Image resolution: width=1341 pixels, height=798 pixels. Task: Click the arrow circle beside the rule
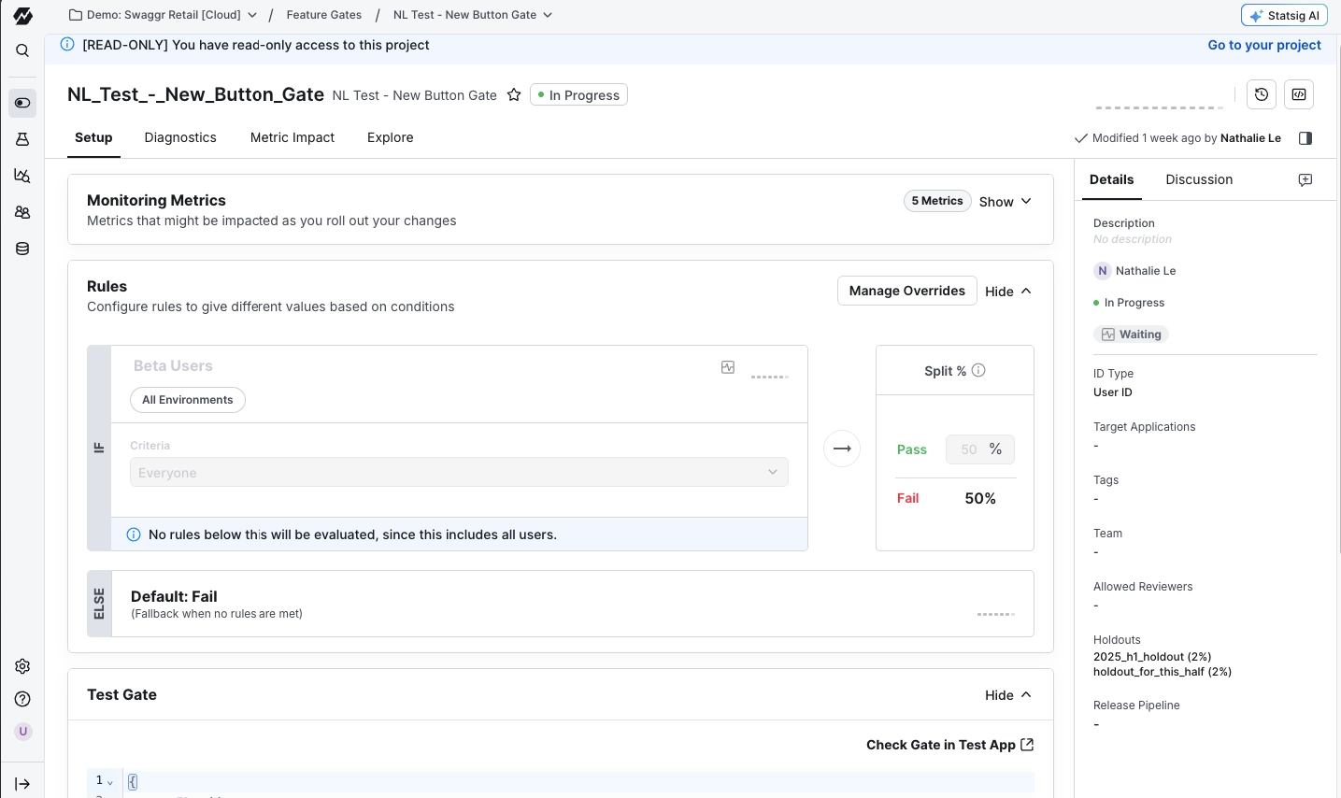[842, 449]
